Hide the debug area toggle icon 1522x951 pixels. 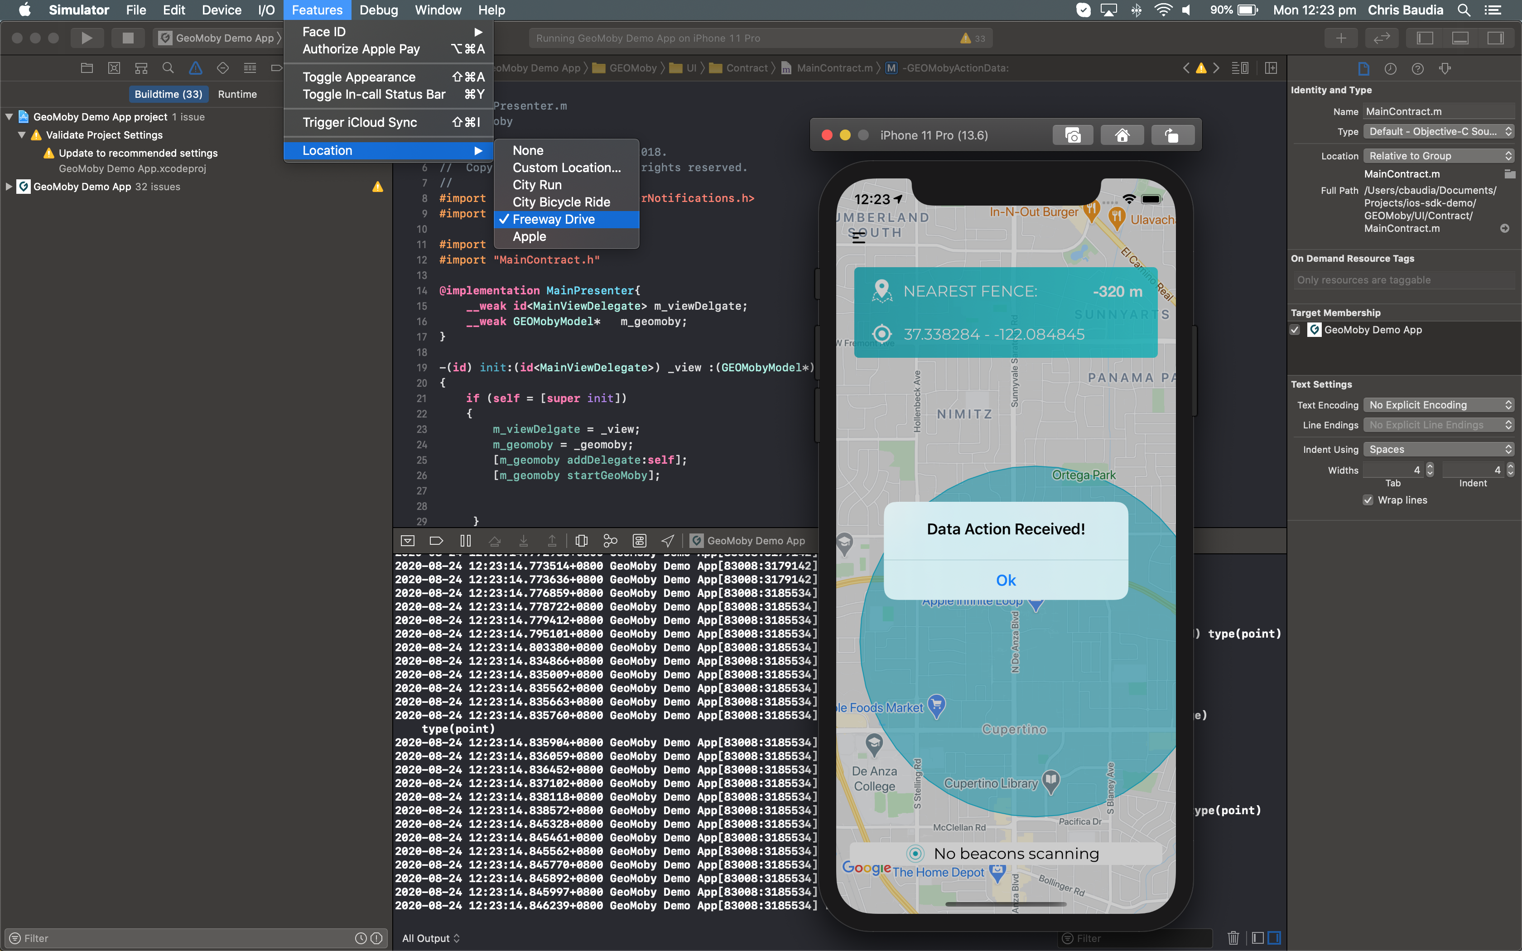408,540
